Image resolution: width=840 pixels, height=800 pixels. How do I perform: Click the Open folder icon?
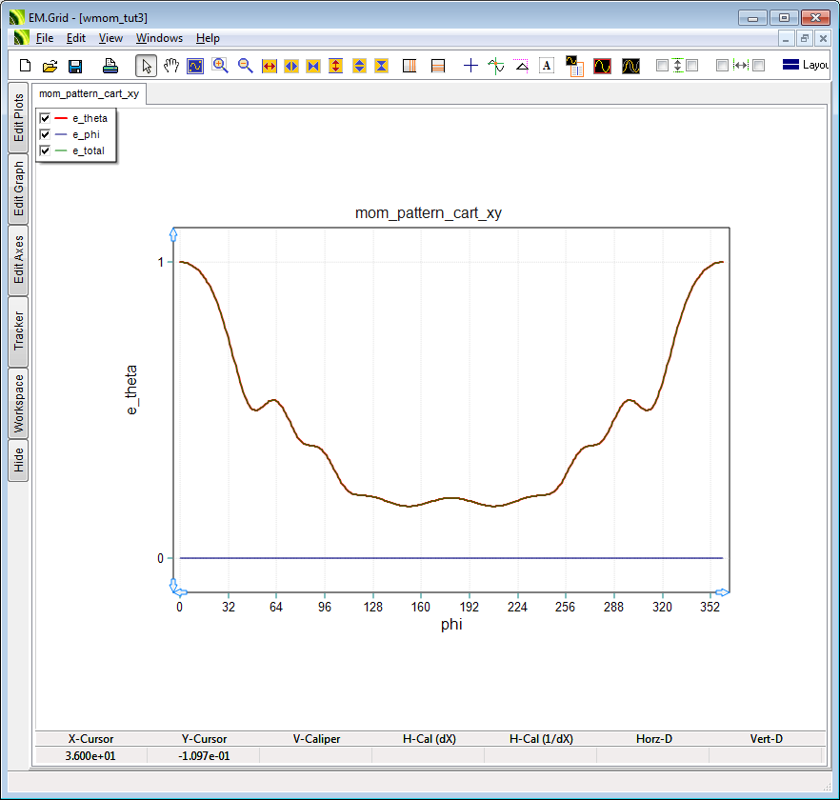pos(50,66)
